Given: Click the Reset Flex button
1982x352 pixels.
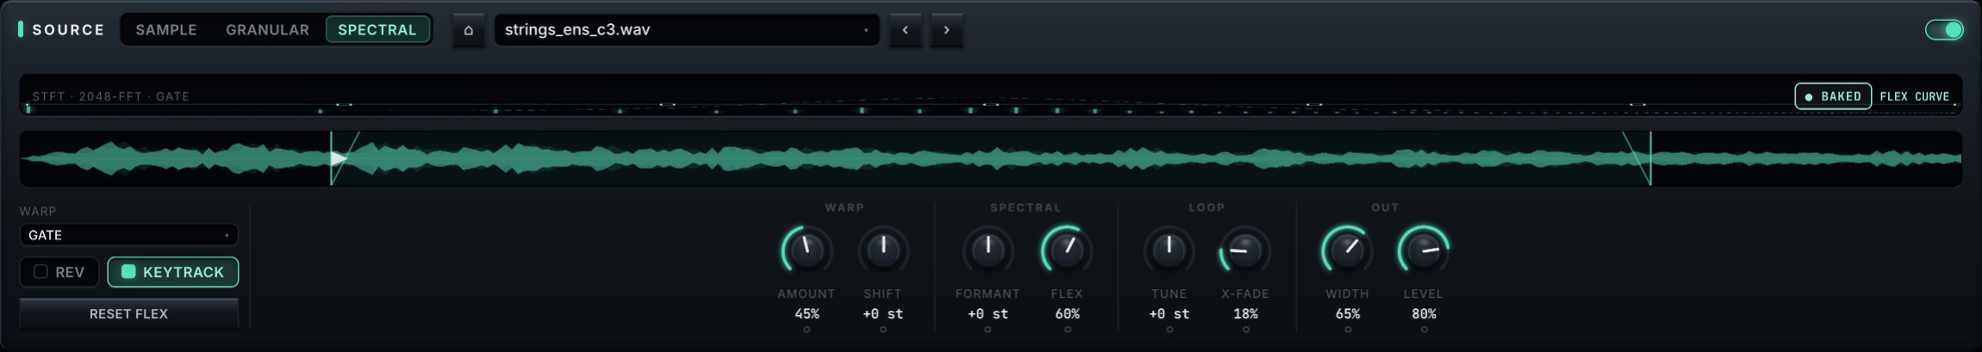Looking at the screenshot, I should tap(129, 314).
